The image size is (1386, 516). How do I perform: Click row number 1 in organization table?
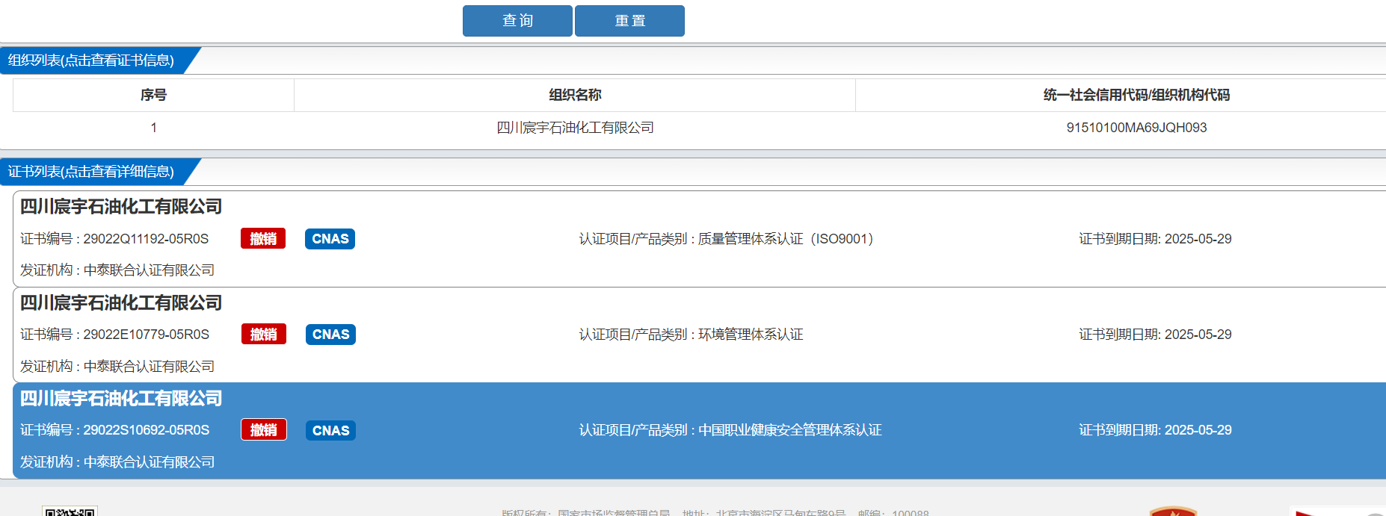pyautogui.click(x=153, y=128)
